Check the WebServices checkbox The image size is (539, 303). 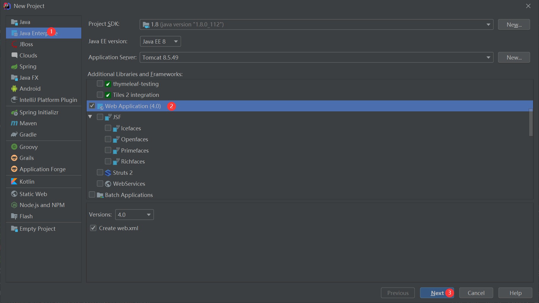[x=100, y=183]
